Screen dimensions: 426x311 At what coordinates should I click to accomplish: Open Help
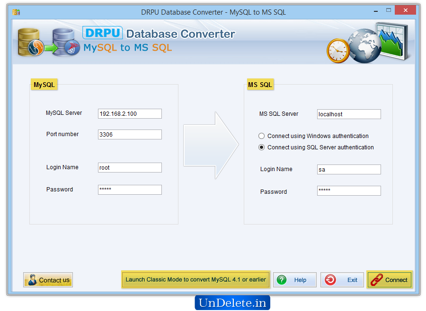[x=295, y=280]
